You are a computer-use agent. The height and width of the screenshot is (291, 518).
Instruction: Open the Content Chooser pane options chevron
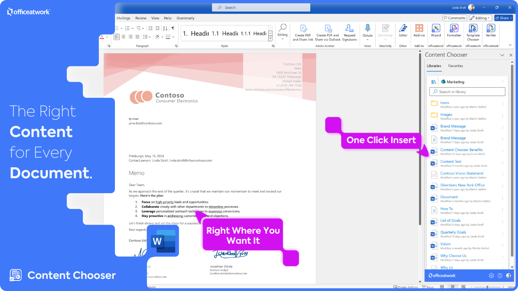(502, 55)
